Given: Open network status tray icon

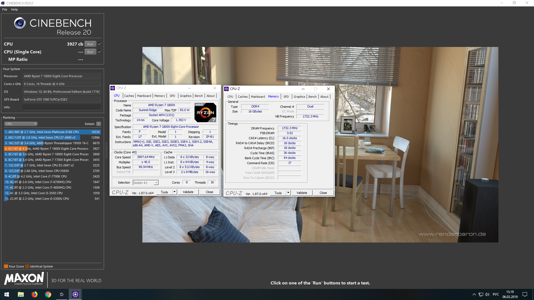Looking at the screenshot, I should point(481,294).
